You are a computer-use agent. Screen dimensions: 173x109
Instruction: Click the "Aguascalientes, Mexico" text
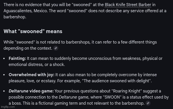pyautogui.click(x=25, y=11)
